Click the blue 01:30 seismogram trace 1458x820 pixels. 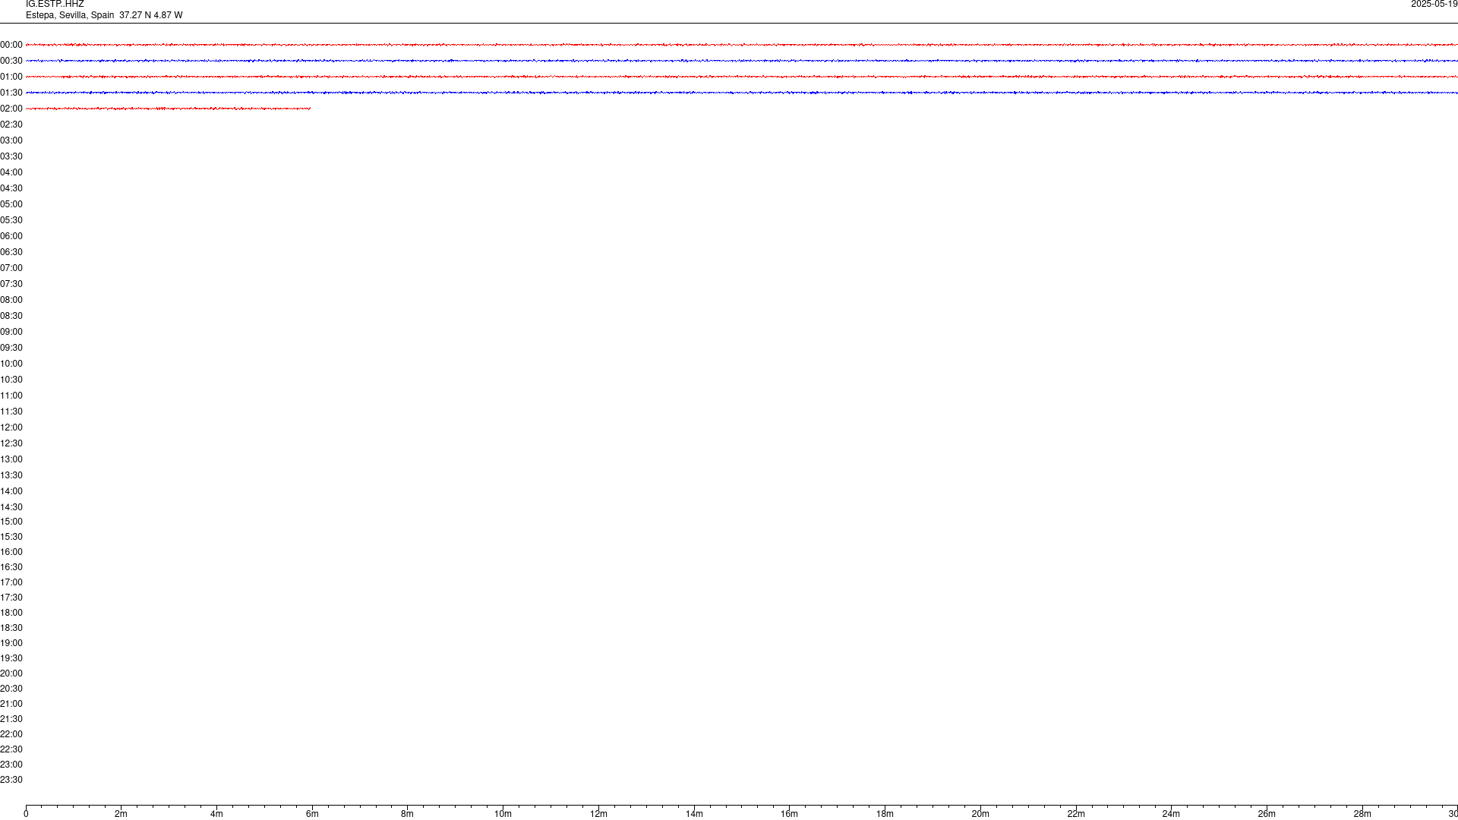[742, 93]
